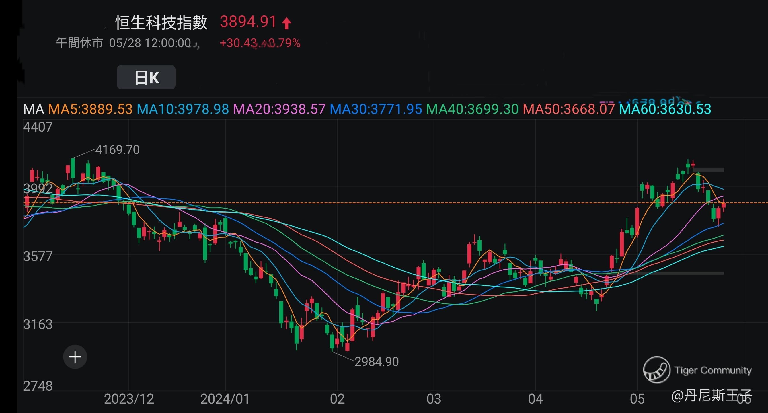
Task: Click the Tiger Community logo icon
Action: point(656,370)
